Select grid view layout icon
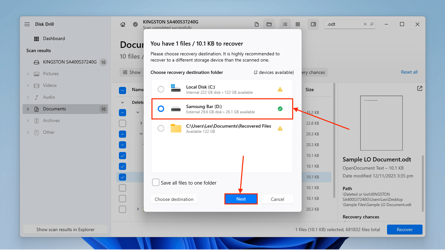This screenshot has height=250, width=445. tap(298, 24)
